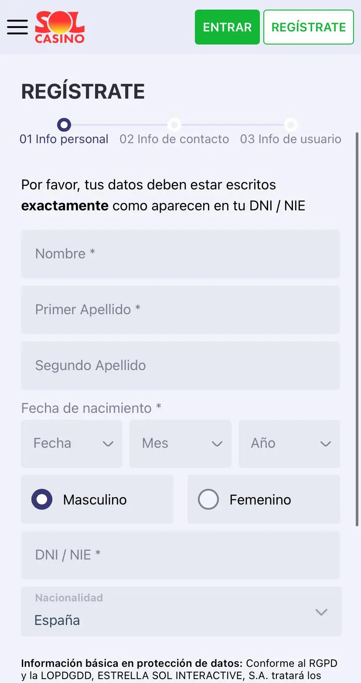The image size is (361, 683).
Task: Click the ENTRAR login button
Action: pyautogui.click(x=227, y=27)
